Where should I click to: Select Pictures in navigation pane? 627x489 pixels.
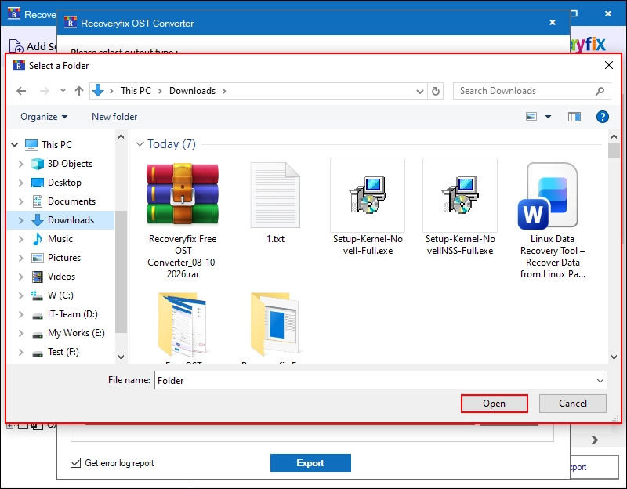[64, 258]
